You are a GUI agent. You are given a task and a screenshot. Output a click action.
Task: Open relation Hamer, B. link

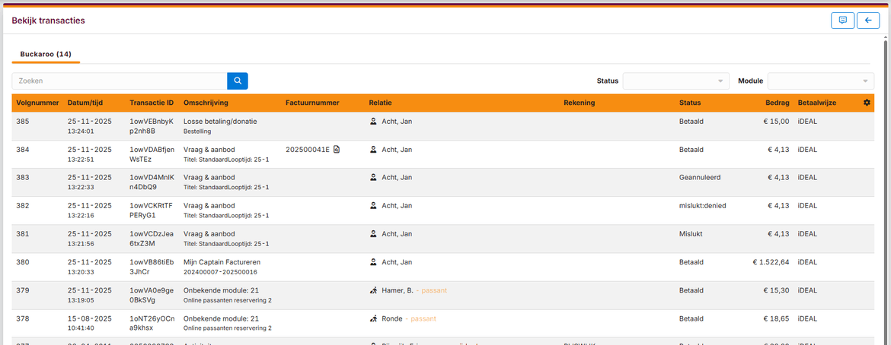click(x=397, y=290)
